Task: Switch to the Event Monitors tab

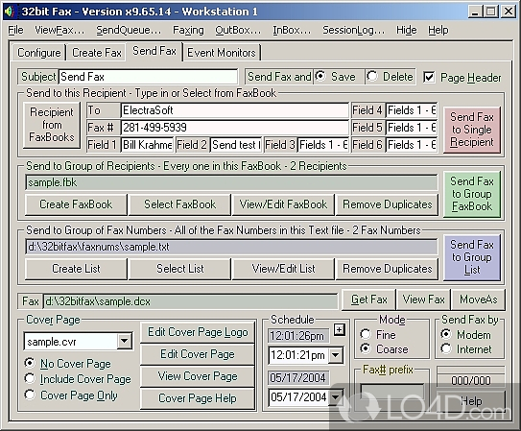Action: (x=222, y=53)
